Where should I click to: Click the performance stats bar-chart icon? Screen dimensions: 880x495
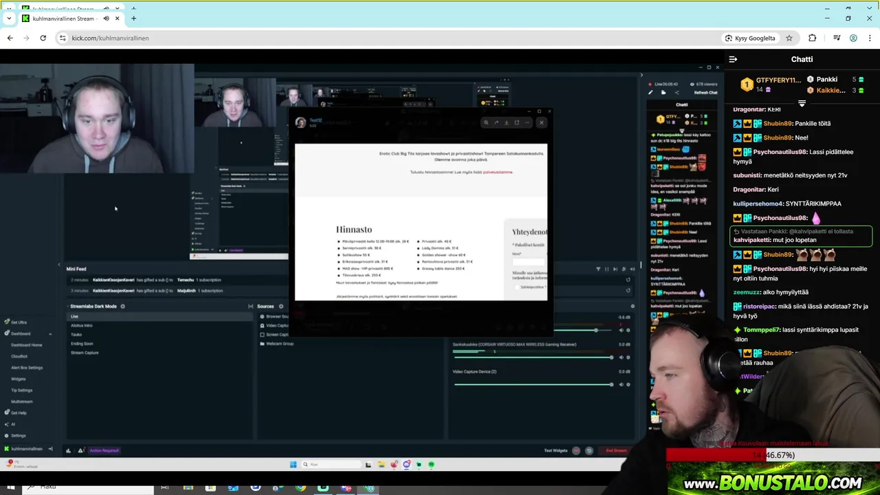68,450
